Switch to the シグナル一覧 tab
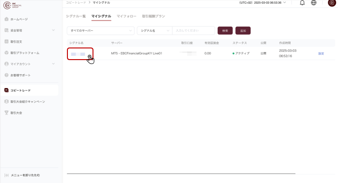Image resolution: width=338 pixels, height=183 pixels. pos(76,16)
